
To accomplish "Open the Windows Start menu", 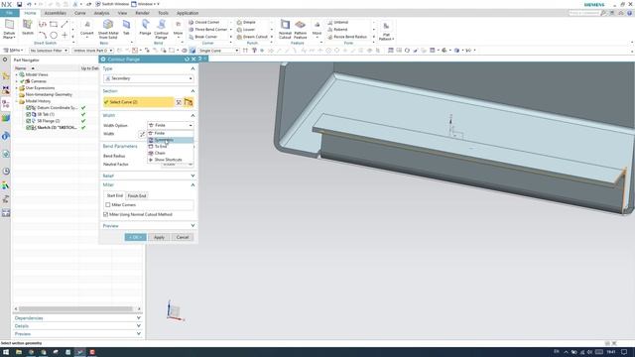I will 6,352.
